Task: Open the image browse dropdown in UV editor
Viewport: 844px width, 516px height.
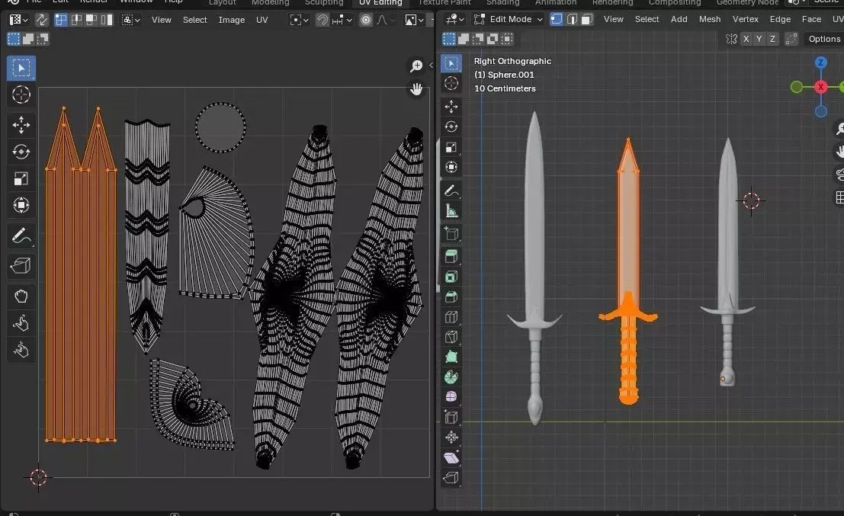Action: pos(415,20)
